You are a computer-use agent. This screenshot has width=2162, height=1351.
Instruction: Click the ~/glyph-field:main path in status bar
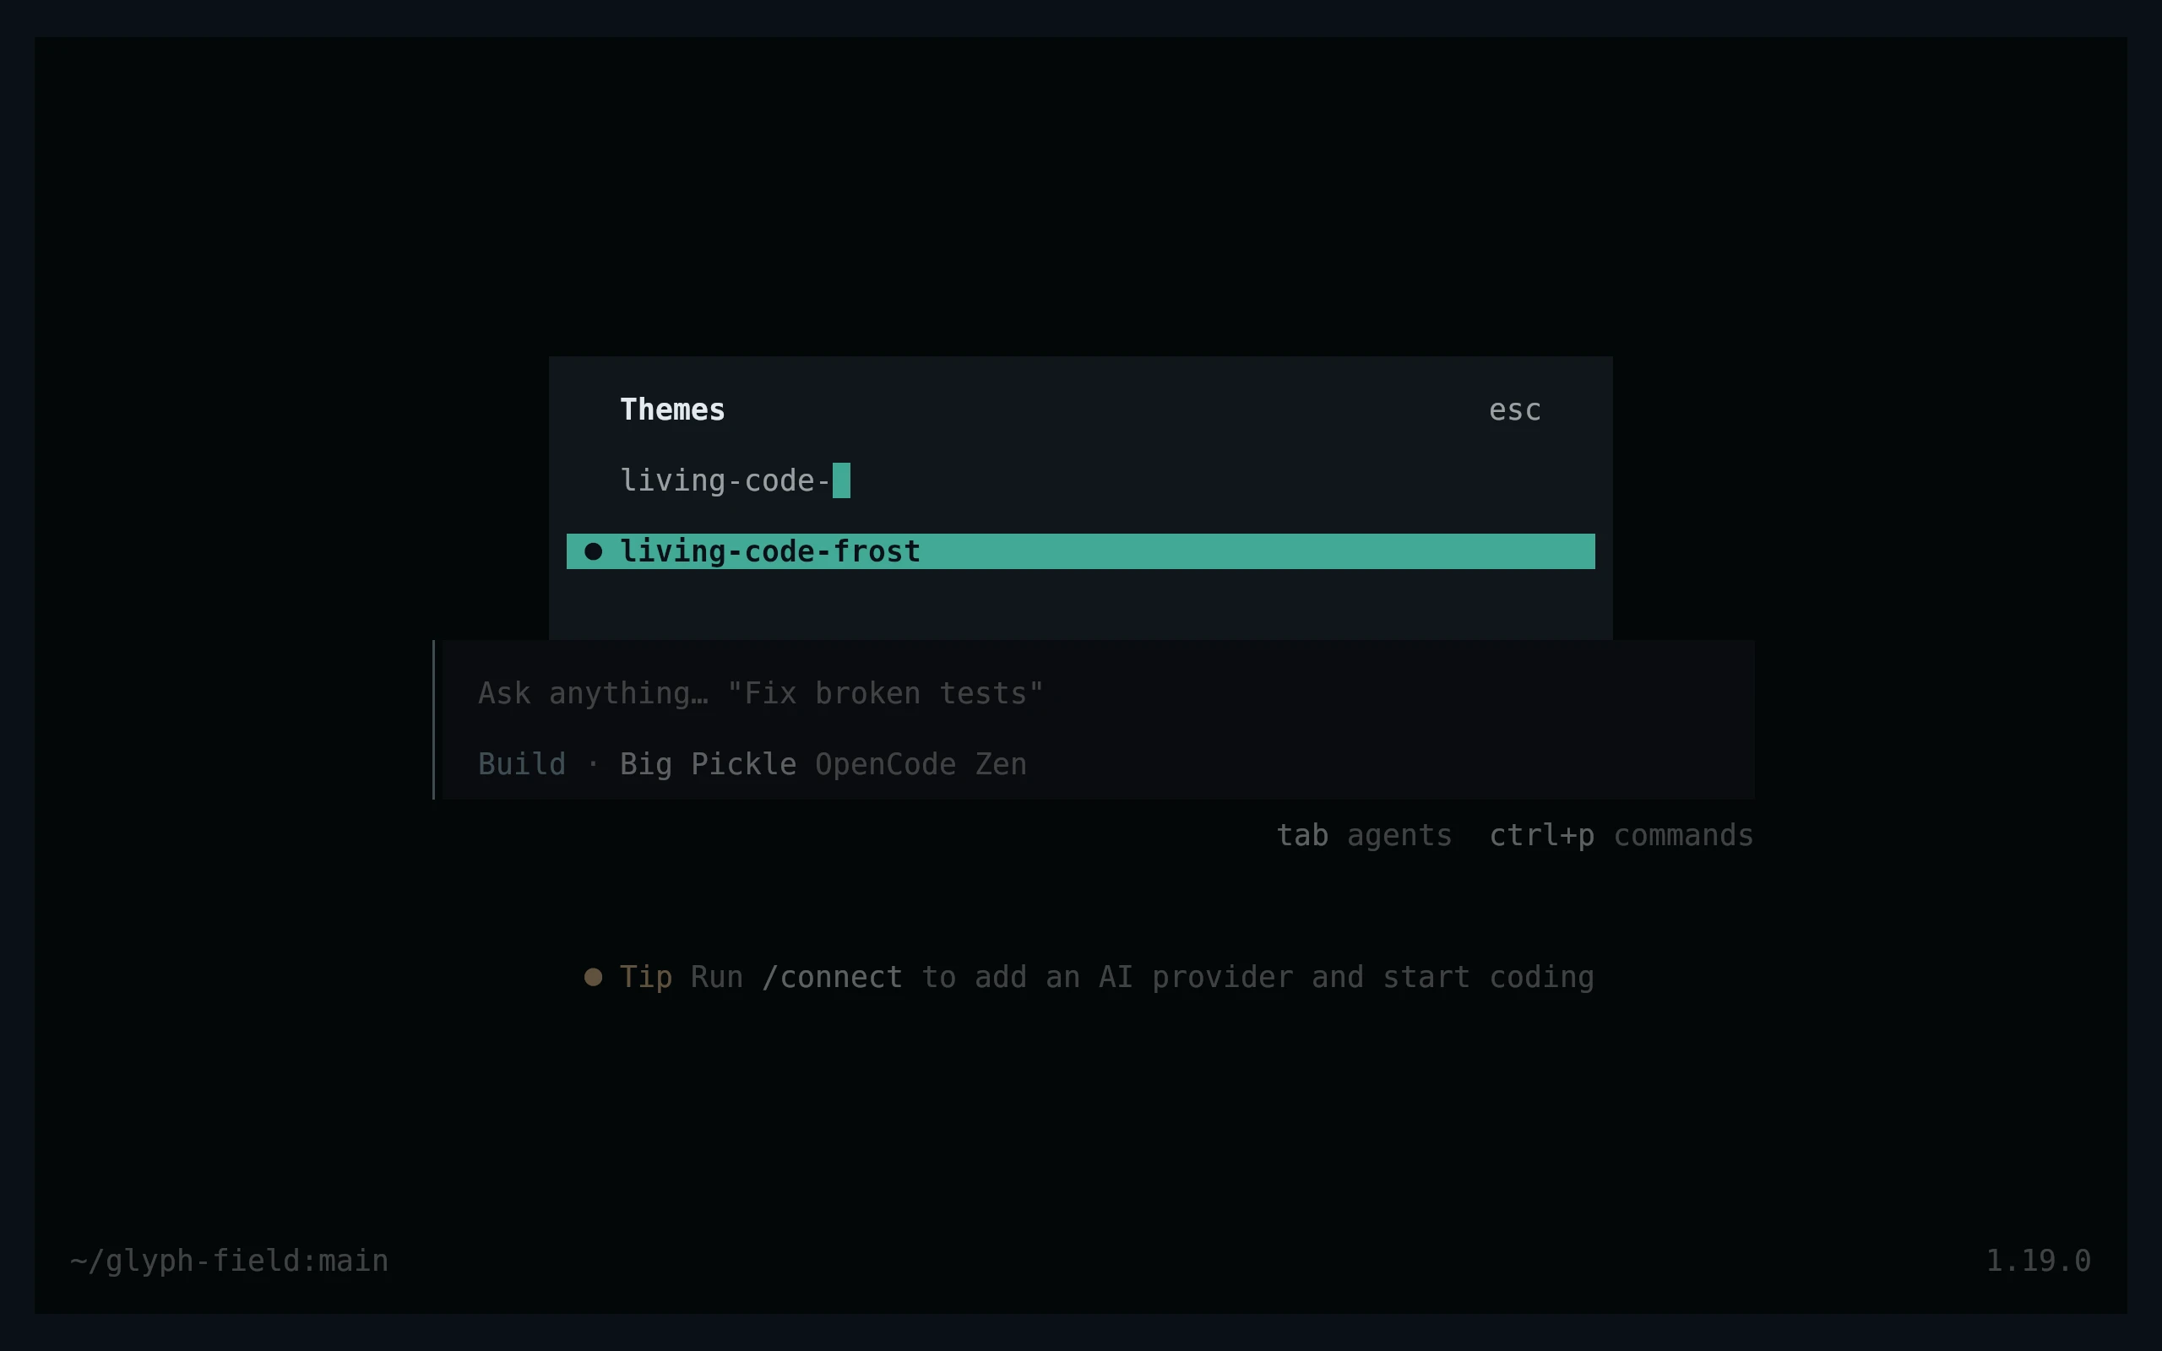[x=230, y=1261]
